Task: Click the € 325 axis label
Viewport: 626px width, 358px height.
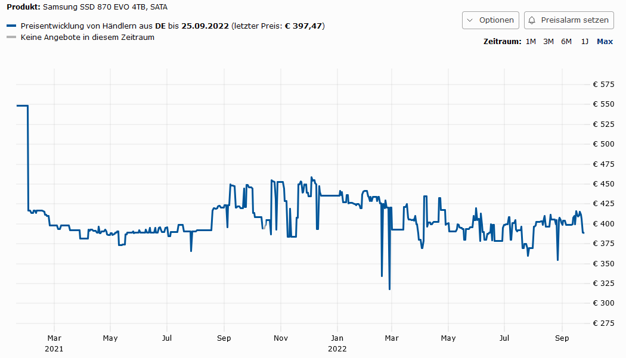Action: pos(603,284)
